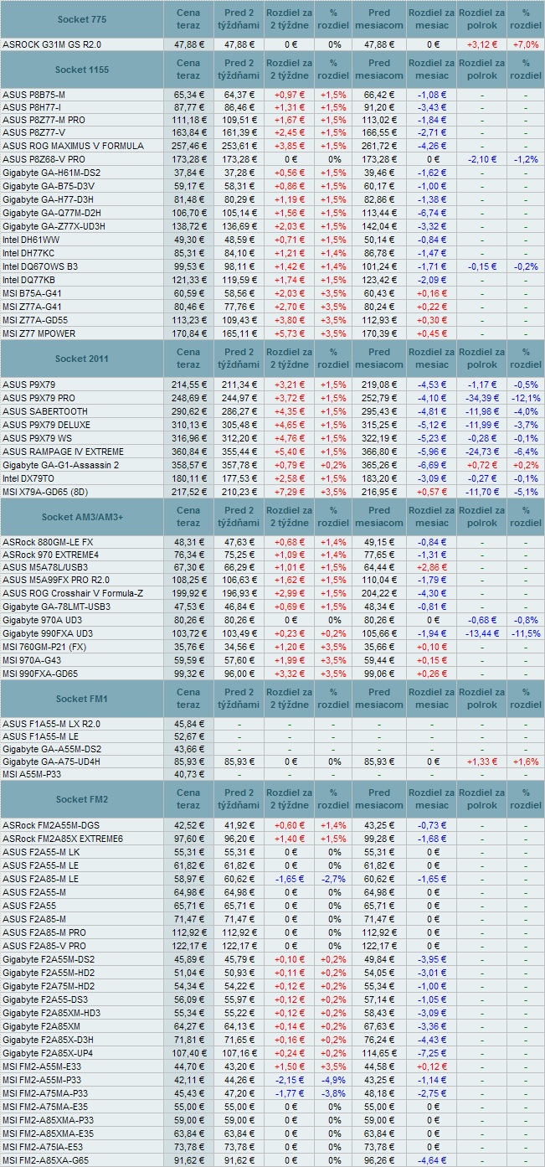Click the Socket FM1 section header
The height and width of the screenshot is (1167, 545).
click(81, 698)
